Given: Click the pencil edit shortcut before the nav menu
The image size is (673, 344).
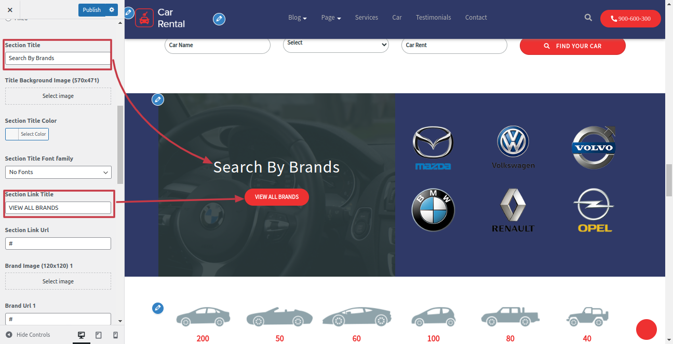Looking at the screenshot, I should 219,19.
